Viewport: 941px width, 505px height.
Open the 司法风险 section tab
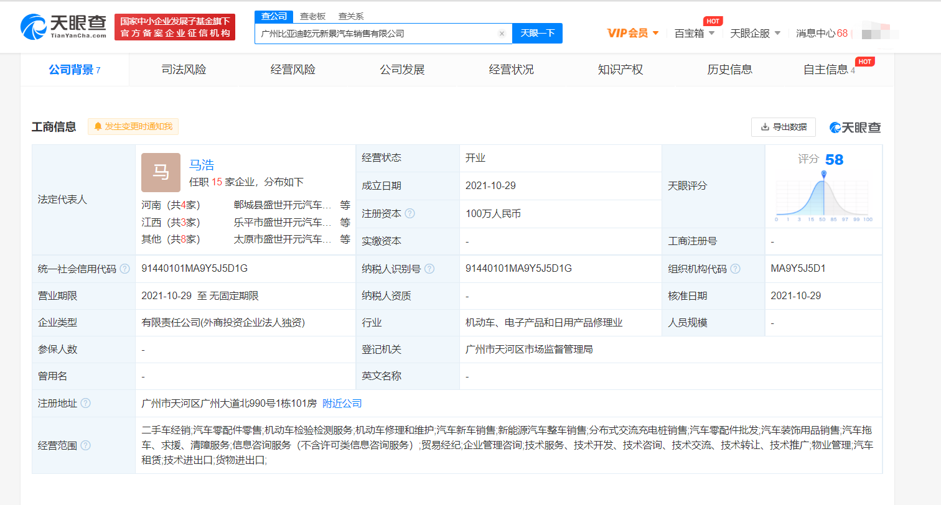[184, 69]
